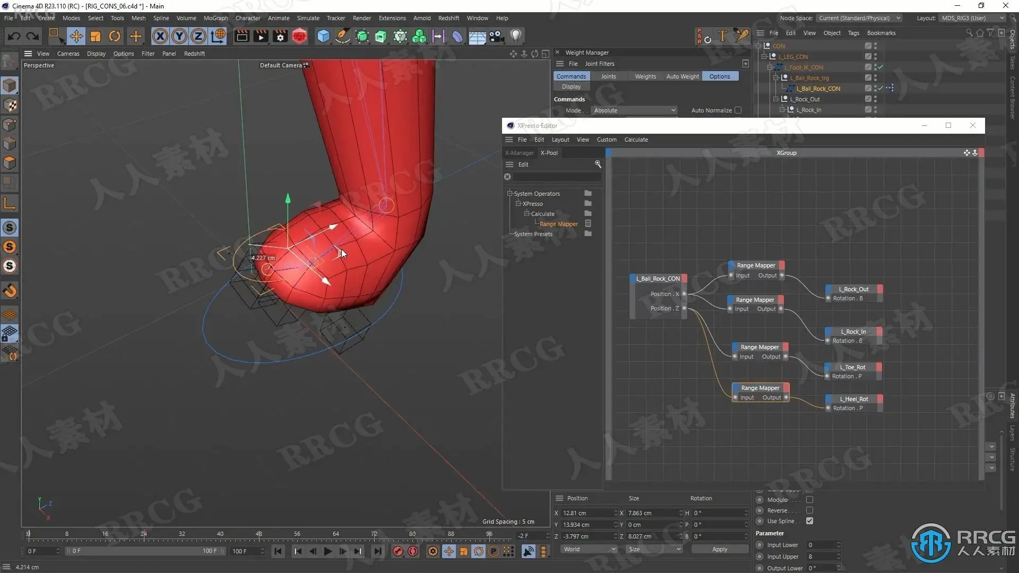The height and width of the screenshot is (573, 1019).
Task: Click the Apply button
Action: (719, 549)
